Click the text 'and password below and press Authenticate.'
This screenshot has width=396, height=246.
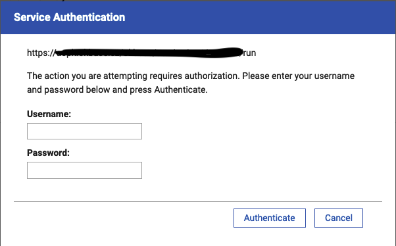coord(117,89)
